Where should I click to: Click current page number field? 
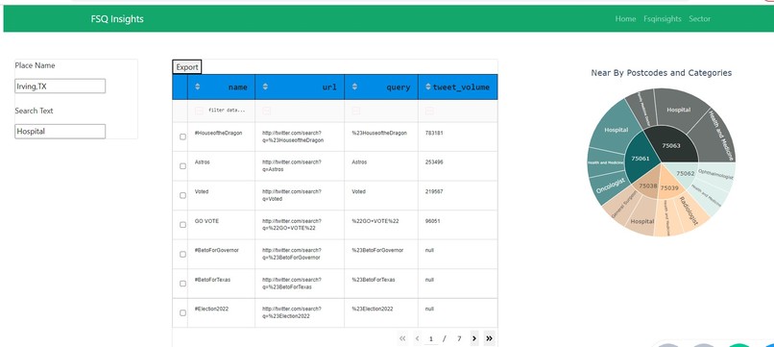coord(431,339)
